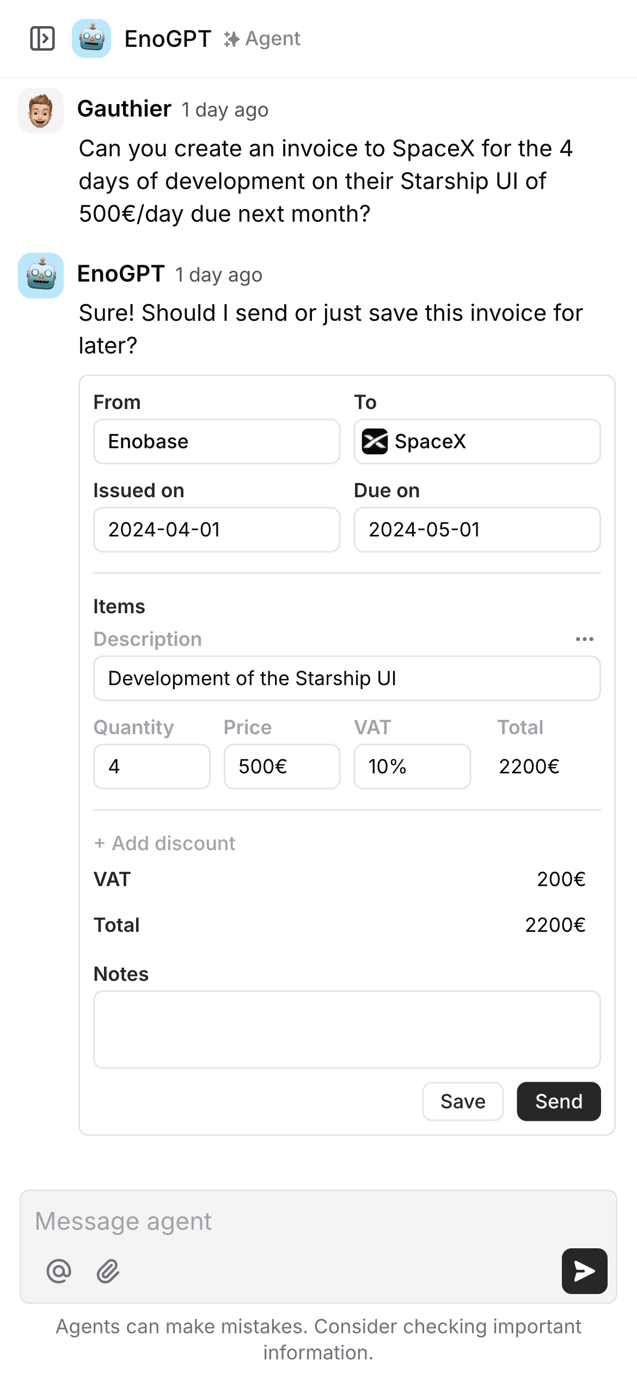Send message with the arrow button
The image size is (637, 1379).
(x=584, y=1271)
